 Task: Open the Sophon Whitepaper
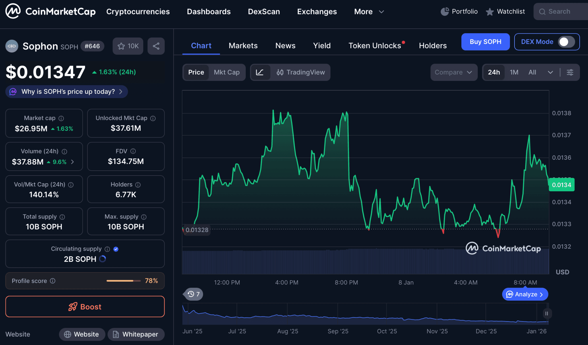click(x=136, y=334)
